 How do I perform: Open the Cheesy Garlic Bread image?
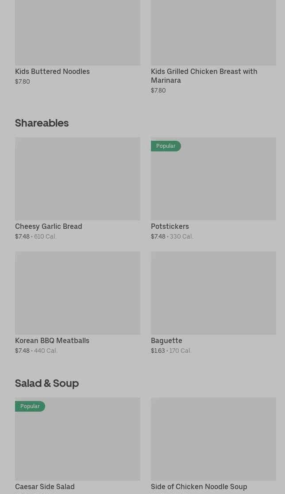point(77,179)
